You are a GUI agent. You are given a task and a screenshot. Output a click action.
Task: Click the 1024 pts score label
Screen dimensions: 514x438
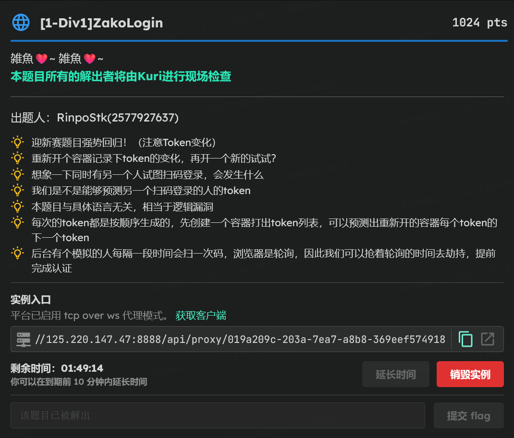pyautogui.click(x=479, y=23)
